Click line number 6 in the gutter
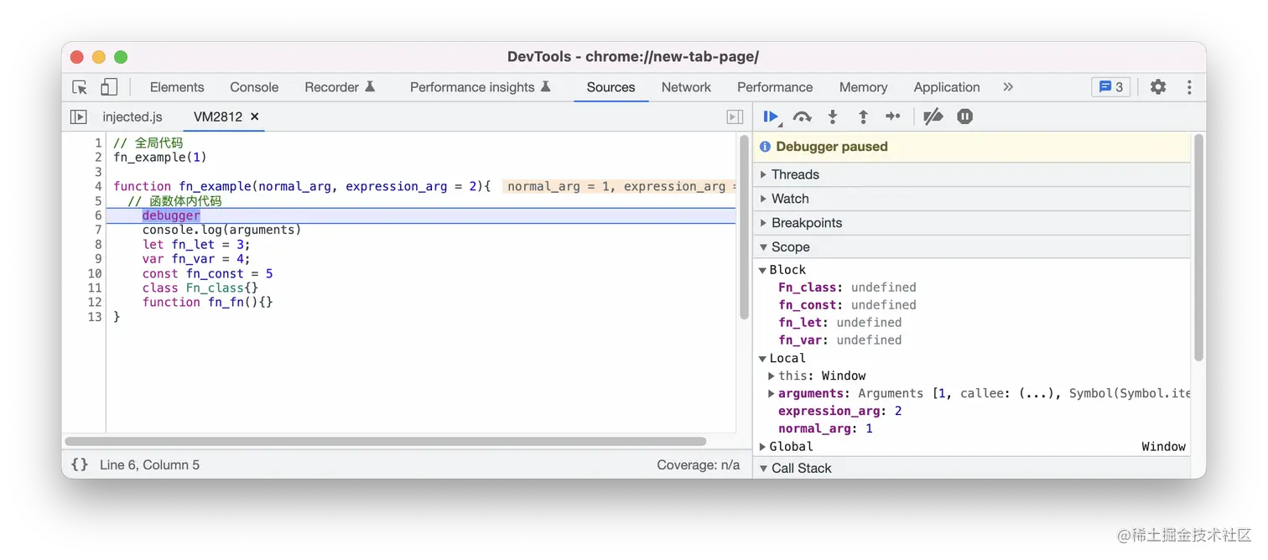Viewport: 1268px width, 560px height. pos(97,215)
